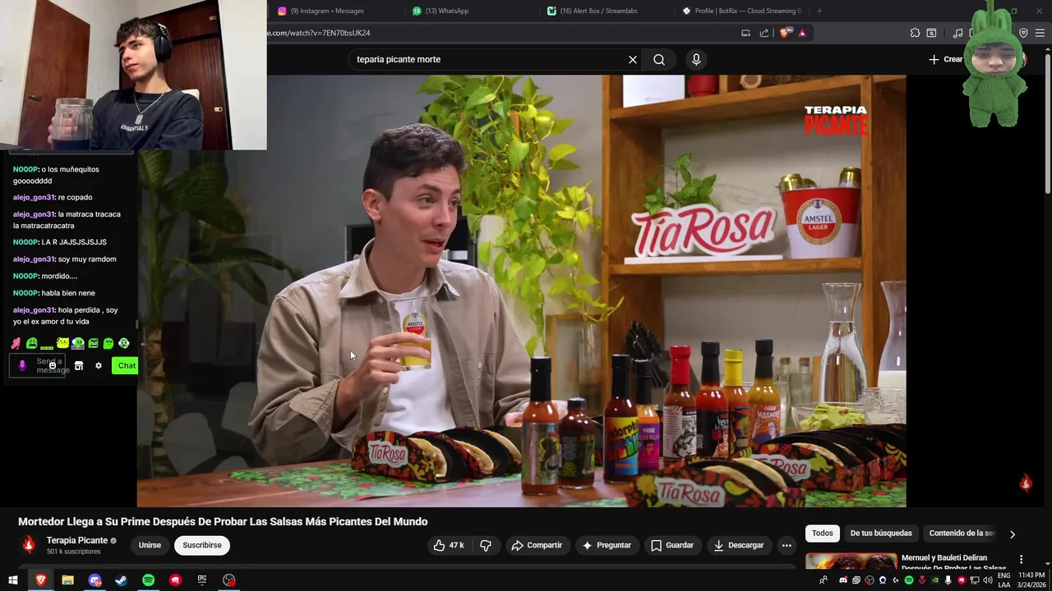
Task: Pick the pink clapping hands emote
Action: 16,343
